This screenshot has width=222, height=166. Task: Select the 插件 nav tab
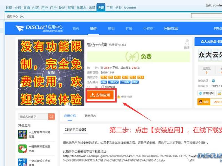pyautogui.click(x=94, y=28)
